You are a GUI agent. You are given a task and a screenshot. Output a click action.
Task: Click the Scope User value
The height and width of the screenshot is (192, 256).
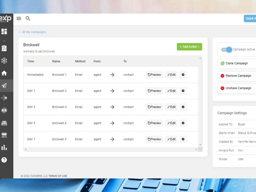[x=241, y=159]
